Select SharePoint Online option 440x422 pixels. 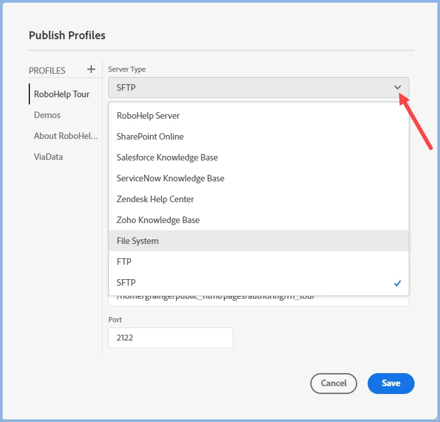pos(258,136)
